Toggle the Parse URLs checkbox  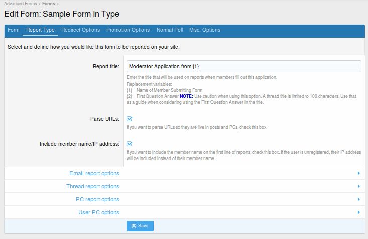[x=129, y=119]
